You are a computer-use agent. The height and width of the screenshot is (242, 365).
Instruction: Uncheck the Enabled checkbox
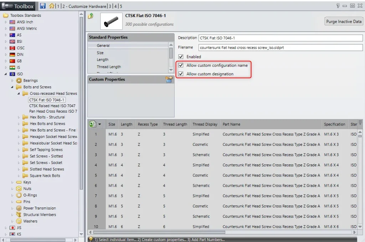tap(181, 57)
